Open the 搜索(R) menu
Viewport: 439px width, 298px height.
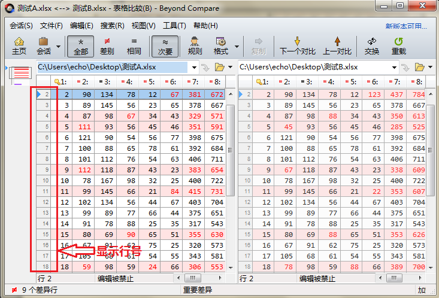(x=112, y=26)
